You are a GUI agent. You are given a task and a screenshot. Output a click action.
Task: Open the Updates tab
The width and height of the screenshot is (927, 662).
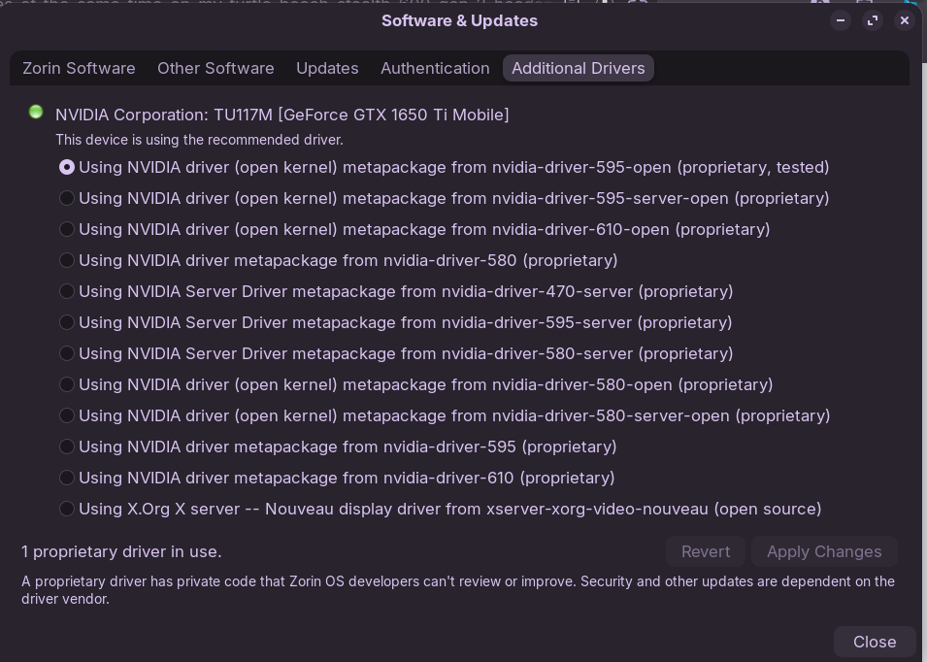(x=327, y=68)
